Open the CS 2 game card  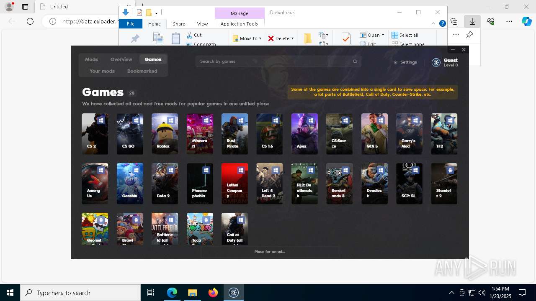pos(95,134)
